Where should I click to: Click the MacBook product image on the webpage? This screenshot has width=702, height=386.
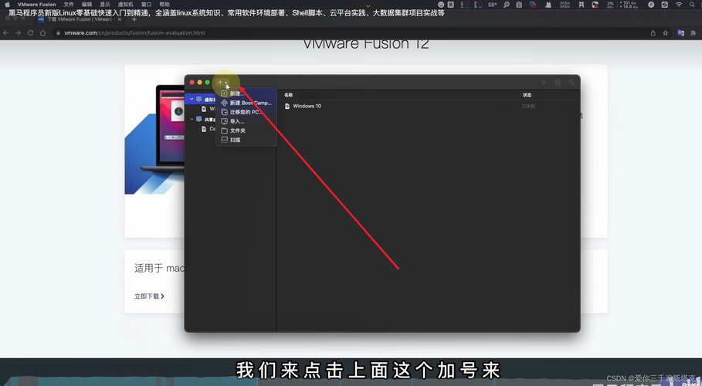point(162,127)
